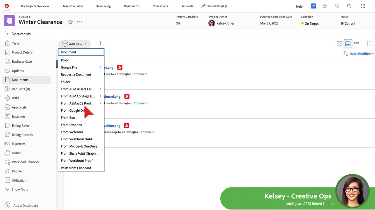Screen dimensions: 375x210
Task: Select Documents in the left sidebar
Action: click(26, 80)
